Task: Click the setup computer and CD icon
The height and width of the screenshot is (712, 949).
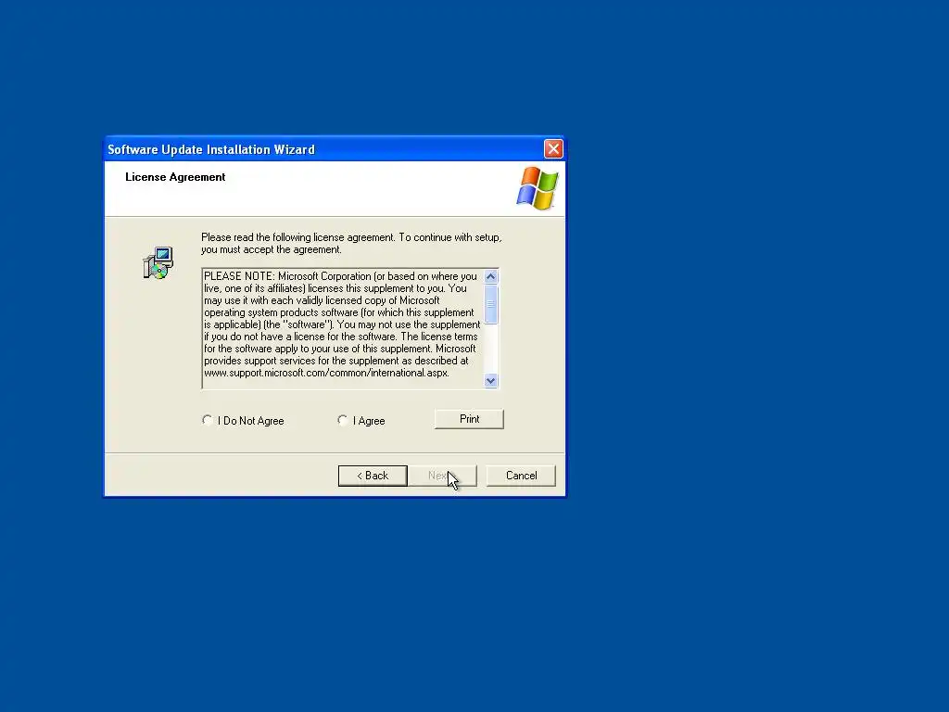Action: pyautogui.click(x=158, y=262)
